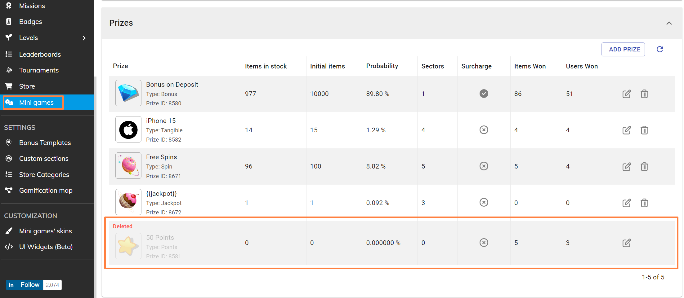Viewport: 684px width, 298px height.
Task: Click the iPhone 15 prize thumbnail
Action: pyautogui.click(x=128, y=129)
